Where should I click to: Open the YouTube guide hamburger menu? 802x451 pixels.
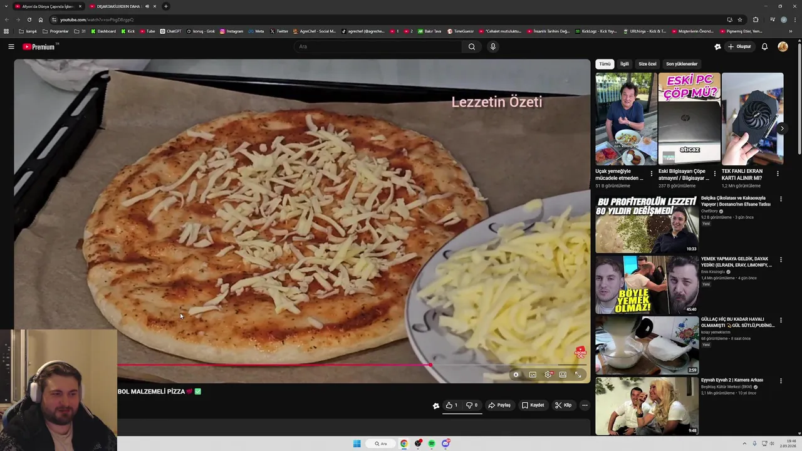coord(11,46)
